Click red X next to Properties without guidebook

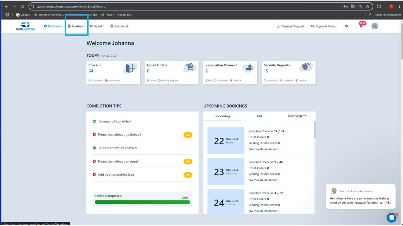tap(94, 135)
